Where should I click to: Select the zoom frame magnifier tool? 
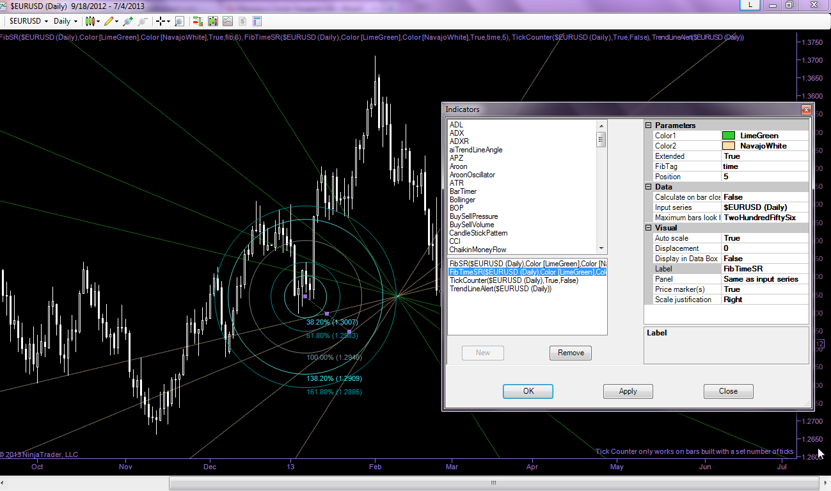coord(179,21)
